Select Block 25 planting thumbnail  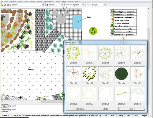137,74
